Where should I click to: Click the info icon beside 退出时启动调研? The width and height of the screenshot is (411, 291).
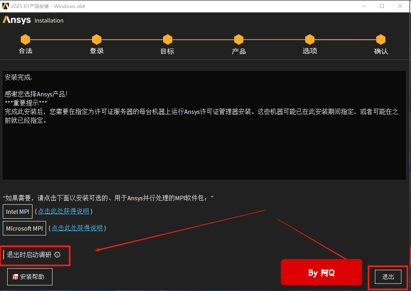point(57,255)
